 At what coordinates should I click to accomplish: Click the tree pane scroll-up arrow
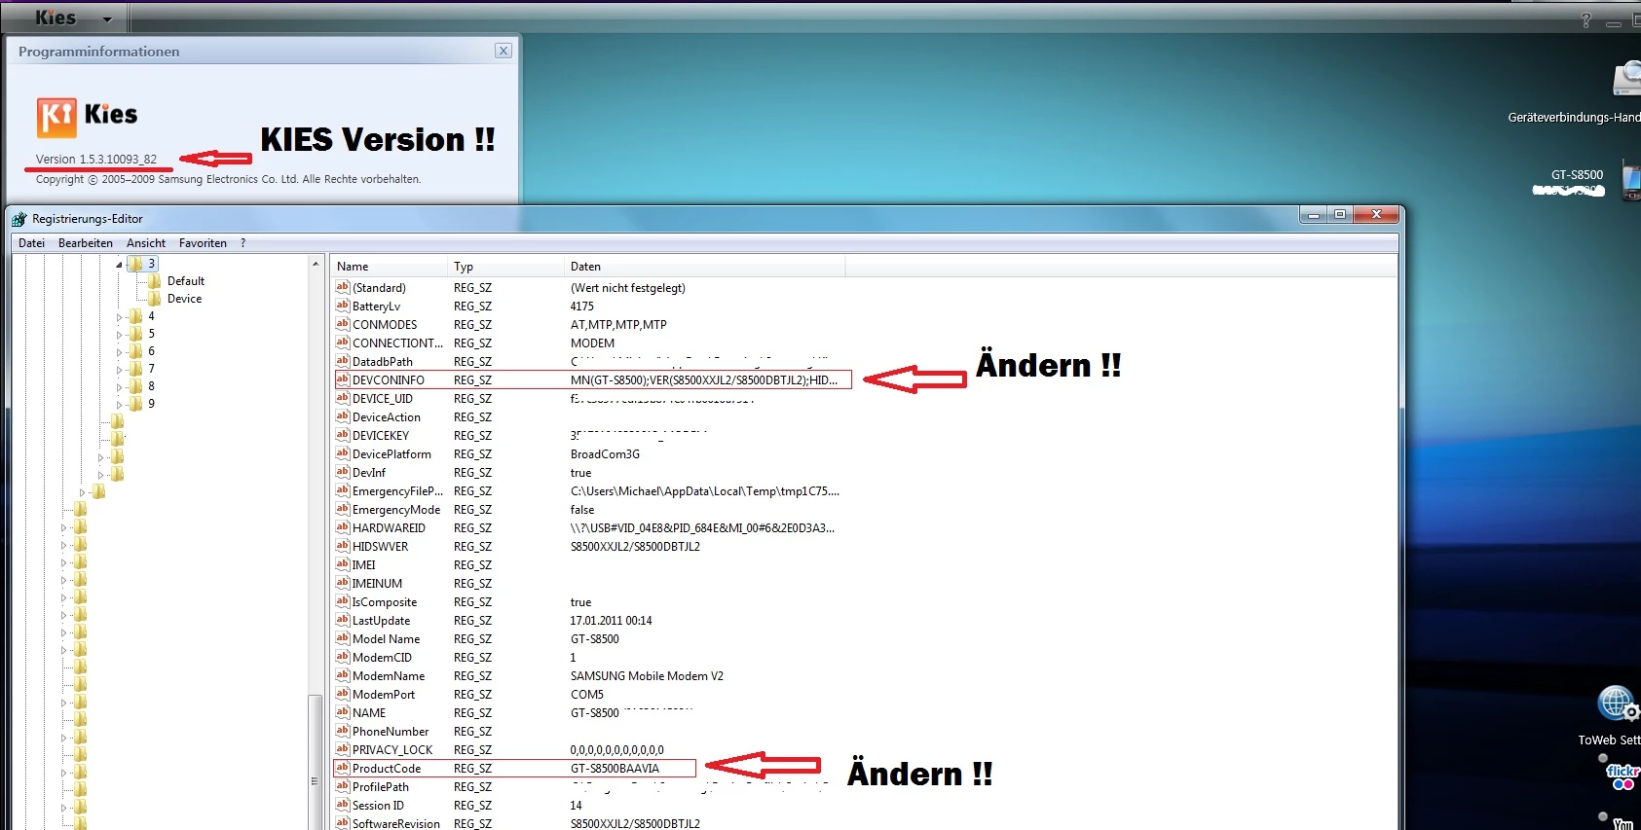[x=316, y=264]
